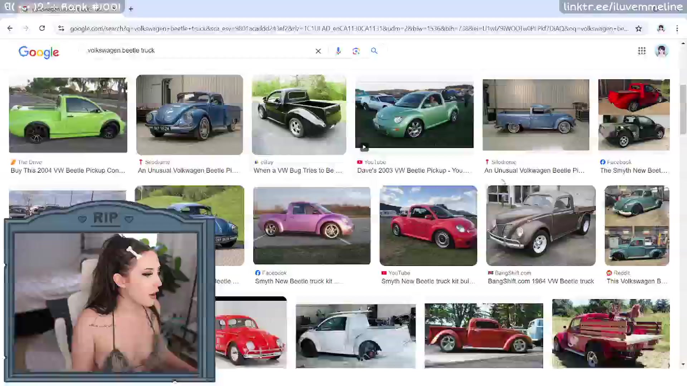Go back to the previous page
Screen dimensions: 687x386
point(10,28)
